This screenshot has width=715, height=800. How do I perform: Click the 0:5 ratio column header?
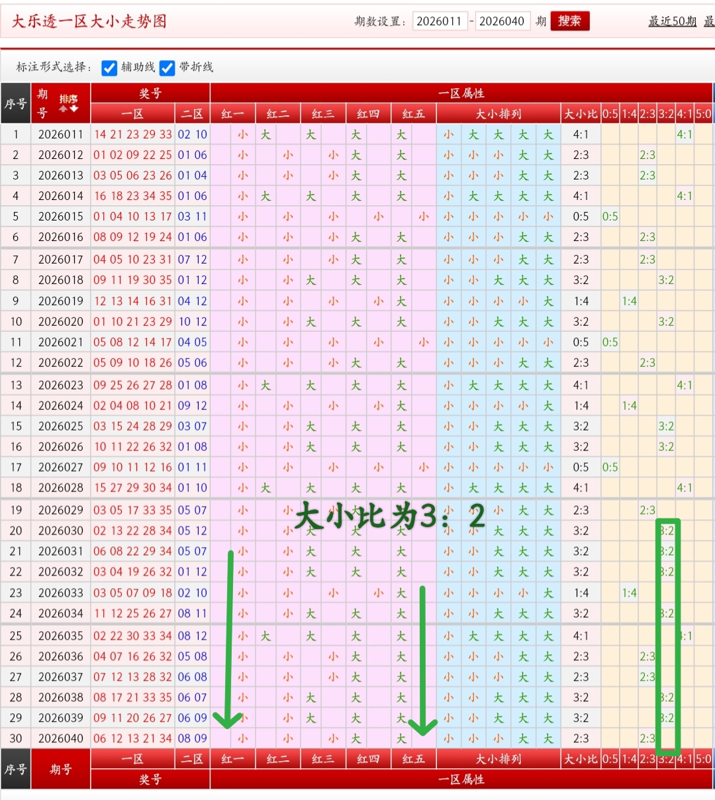tap(609, 113)
